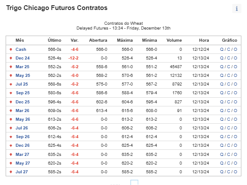The image size is (247, 185).
Task: Click the red down arrow beside Cash
Action: pos(11,50)
